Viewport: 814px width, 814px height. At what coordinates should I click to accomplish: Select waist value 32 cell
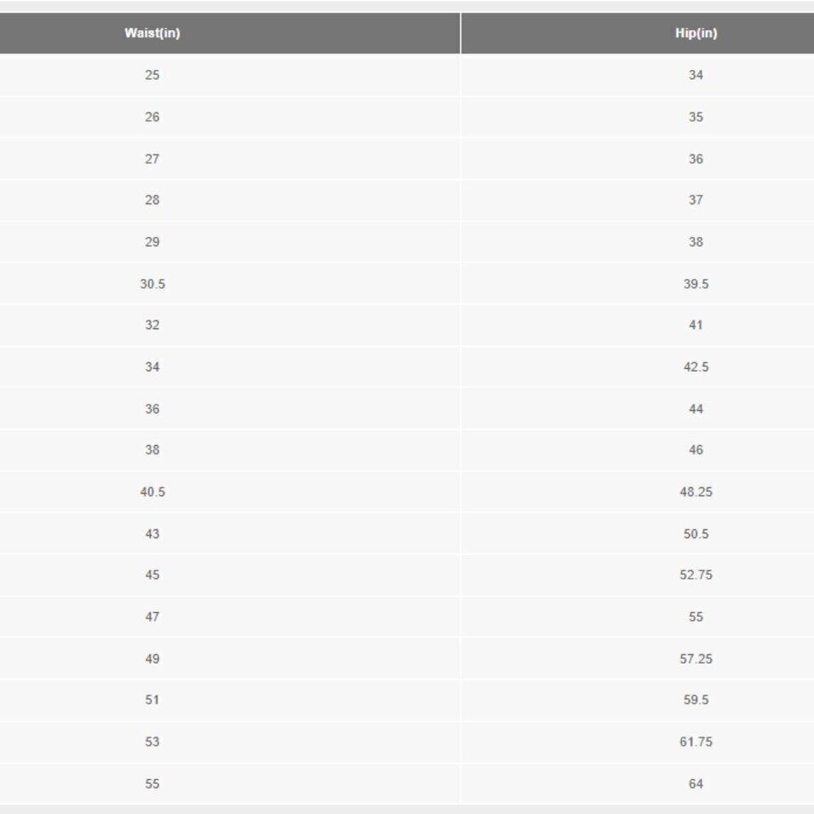pos(152,325)
